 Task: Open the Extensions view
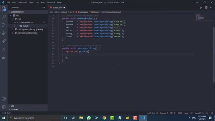4,41
